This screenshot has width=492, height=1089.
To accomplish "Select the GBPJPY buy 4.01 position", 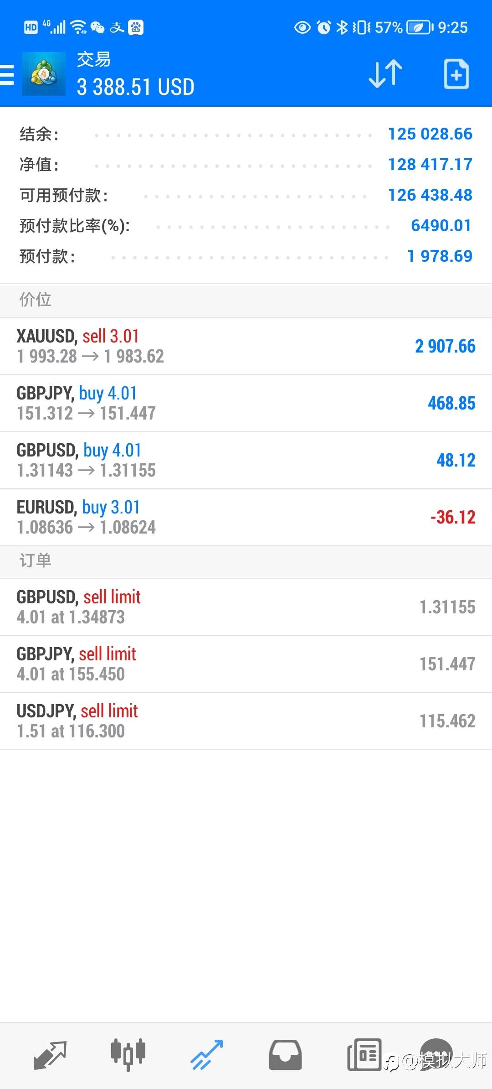I will [x=246, y=404].
